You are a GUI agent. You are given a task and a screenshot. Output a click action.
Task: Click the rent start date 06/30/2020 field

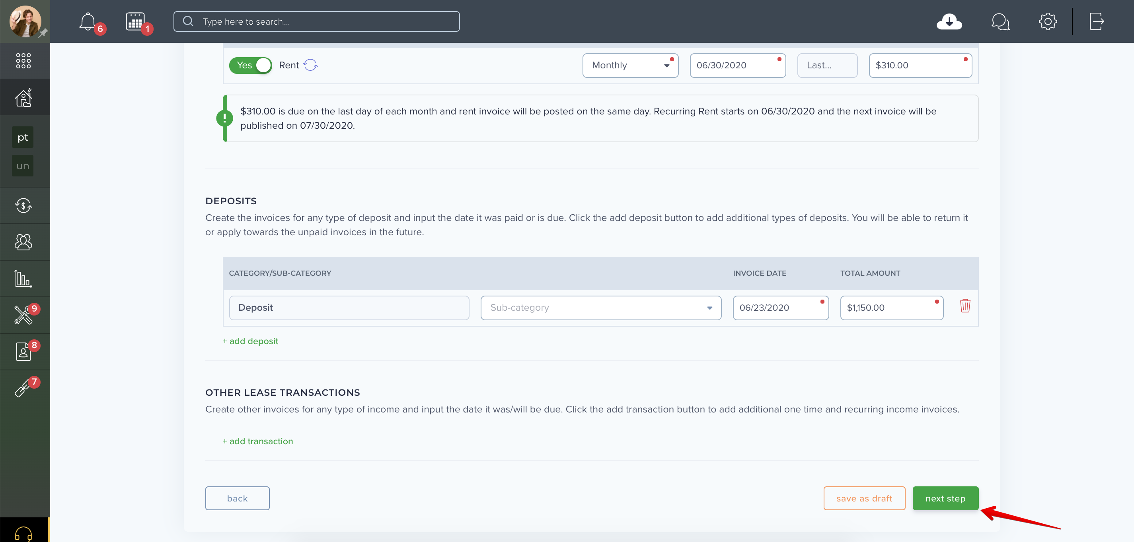(x=738, y=66)
